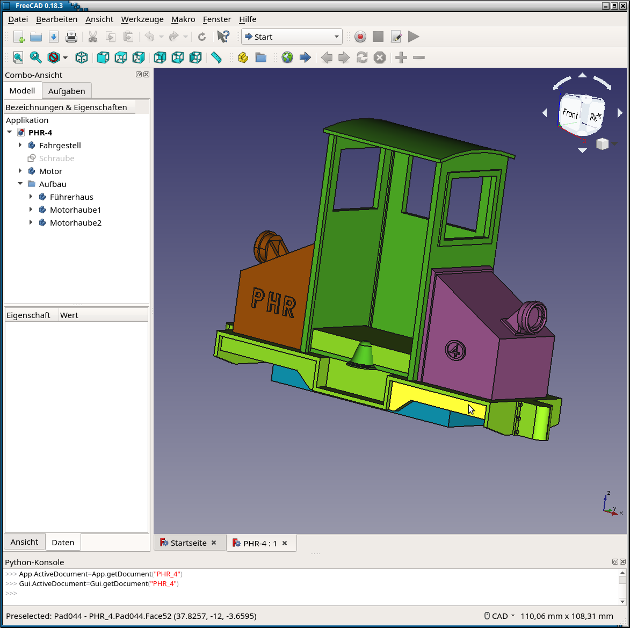This screenshot has height=628, width=630.
Task: Zoom in with the plus icon
Action: pos(401,57)
